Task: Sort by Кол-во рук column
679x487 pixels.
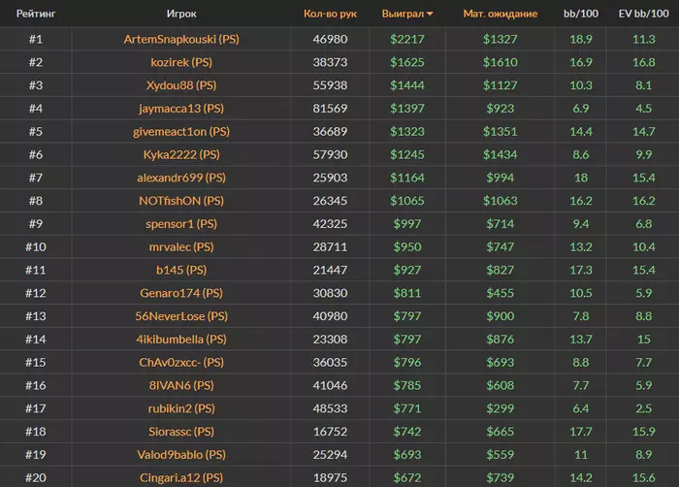Action: tap(330, 15)
